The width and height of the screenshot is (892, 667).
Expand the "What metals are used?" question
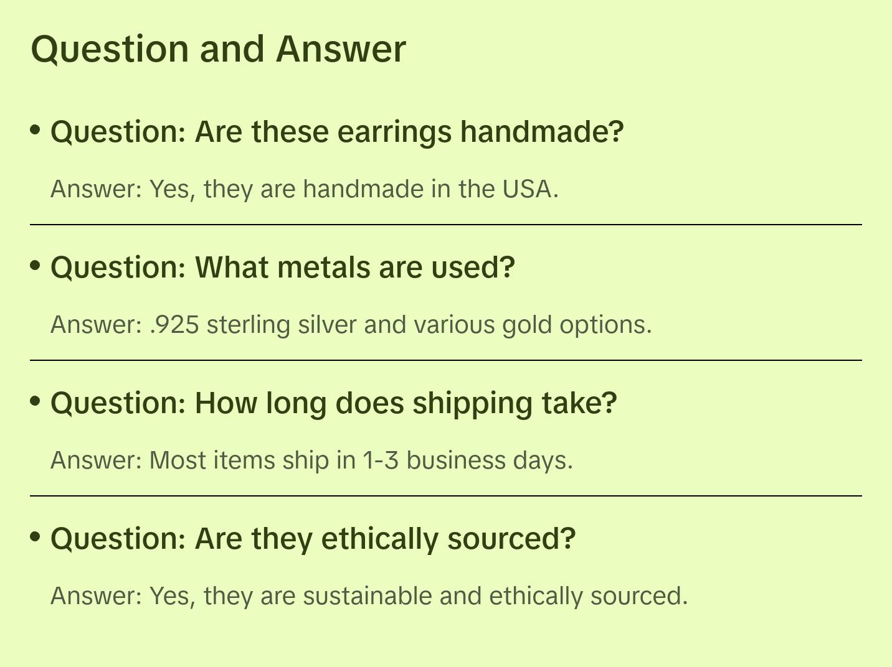(283, 268)
